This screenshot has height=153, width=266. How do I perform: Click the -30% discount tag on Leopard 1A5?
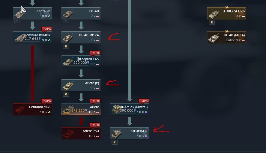pyautogui.click(x=95, y=53)
